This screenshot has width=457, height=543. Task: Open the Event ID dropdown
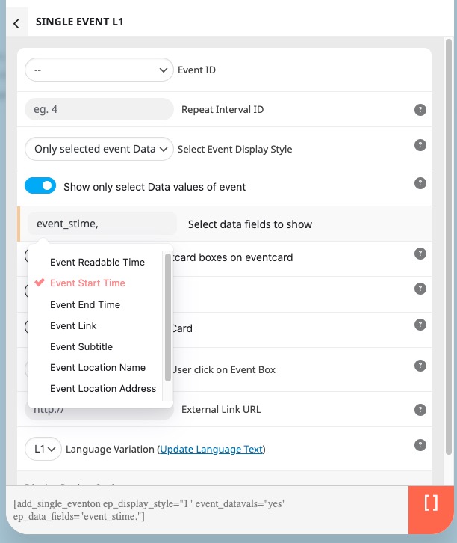pos(99,70)
